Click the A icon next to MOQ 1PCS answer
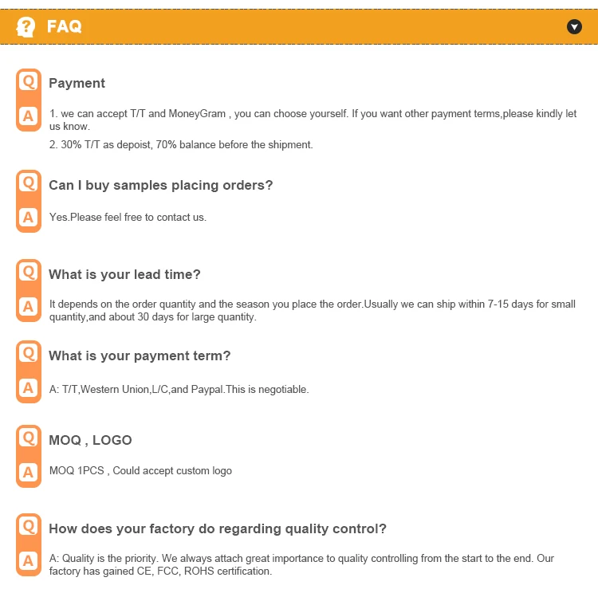 pyautogui.click(x=29, y=472)
